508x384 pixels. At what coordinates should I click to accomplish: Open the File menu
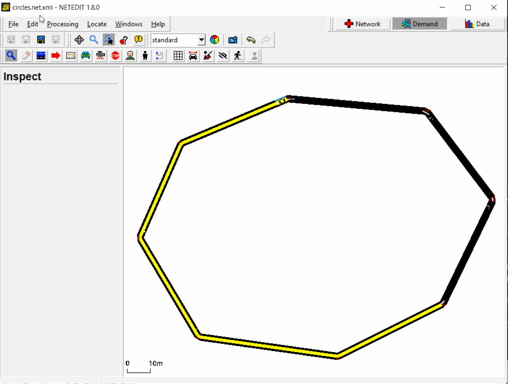point(13,24)
